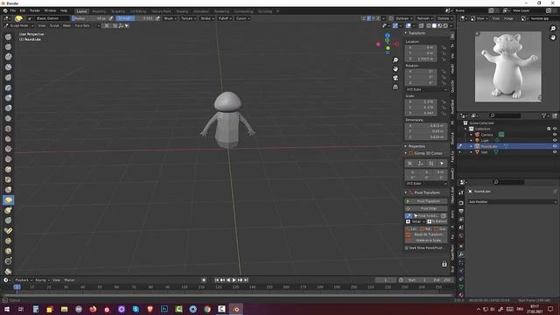
Task: Hide Light object in outliner
Action: click(x=555, y=140)
